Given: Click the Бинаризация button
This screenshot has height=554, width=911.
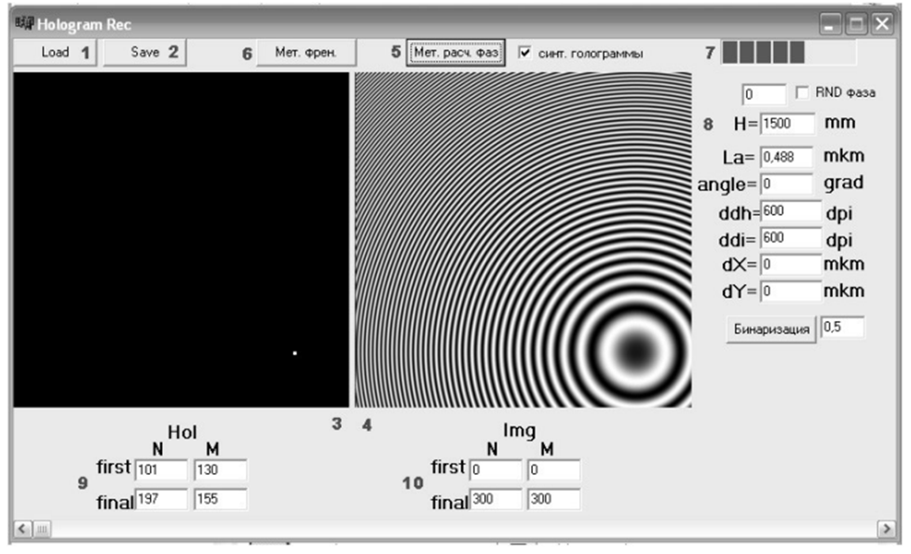Looking at the screenshot, I should (771, 330).
